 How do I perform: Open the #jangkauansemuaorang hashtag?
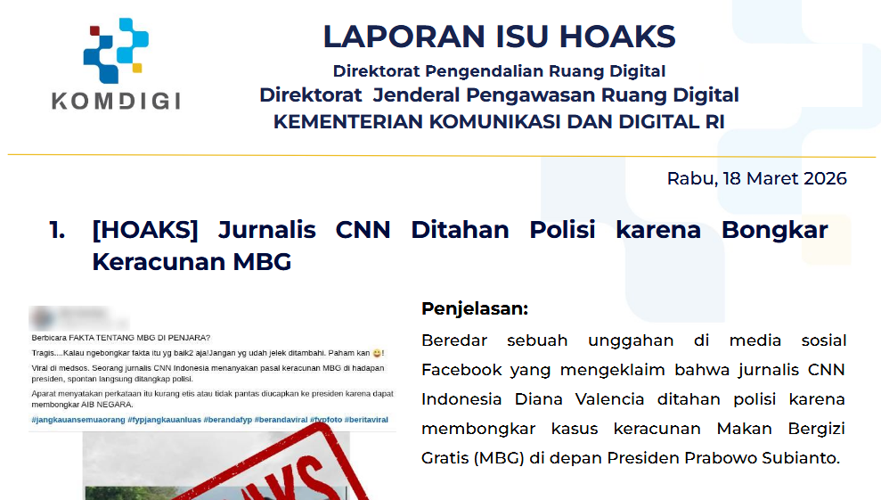[x=78, y=420]
